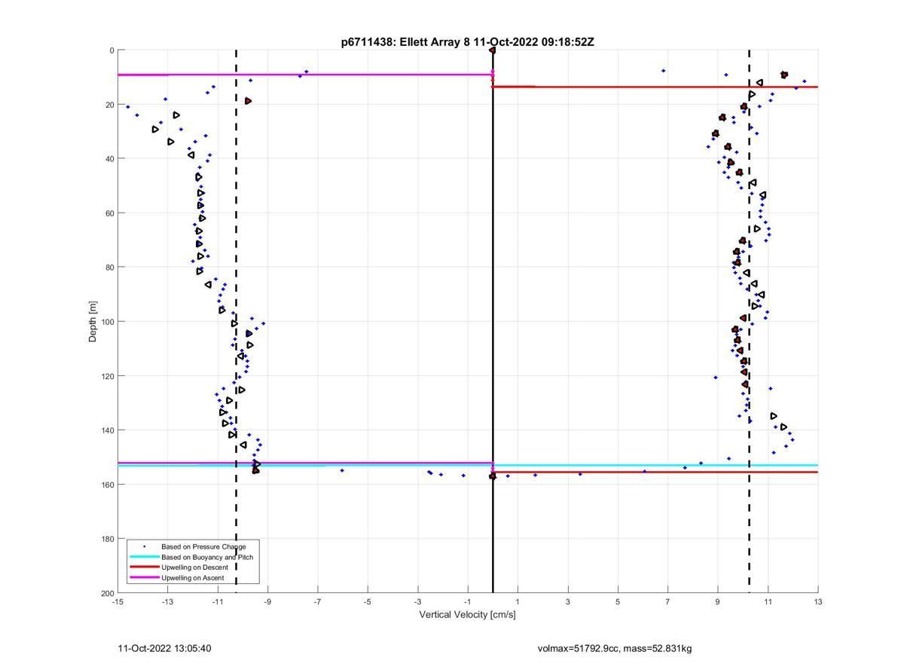This screenshot has height=667, width=904.
Task: Click the cyan line swatch in legend
Action: (145, 557)
